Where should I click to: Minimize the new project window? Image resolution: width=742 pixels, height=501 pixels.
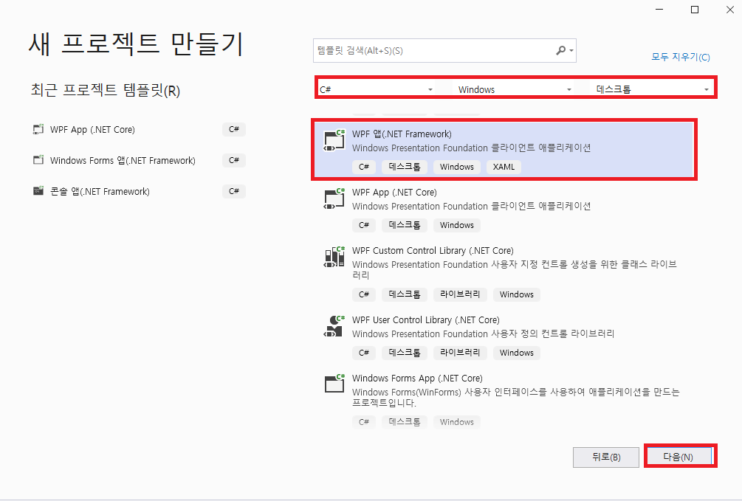pyautogui.click(x=659, y=10)
